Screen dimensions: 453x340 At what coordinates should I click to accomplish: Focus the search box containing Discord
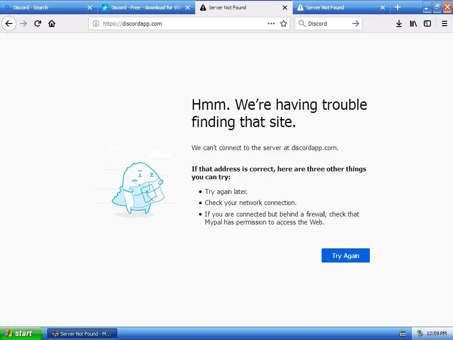click(328, 24)
